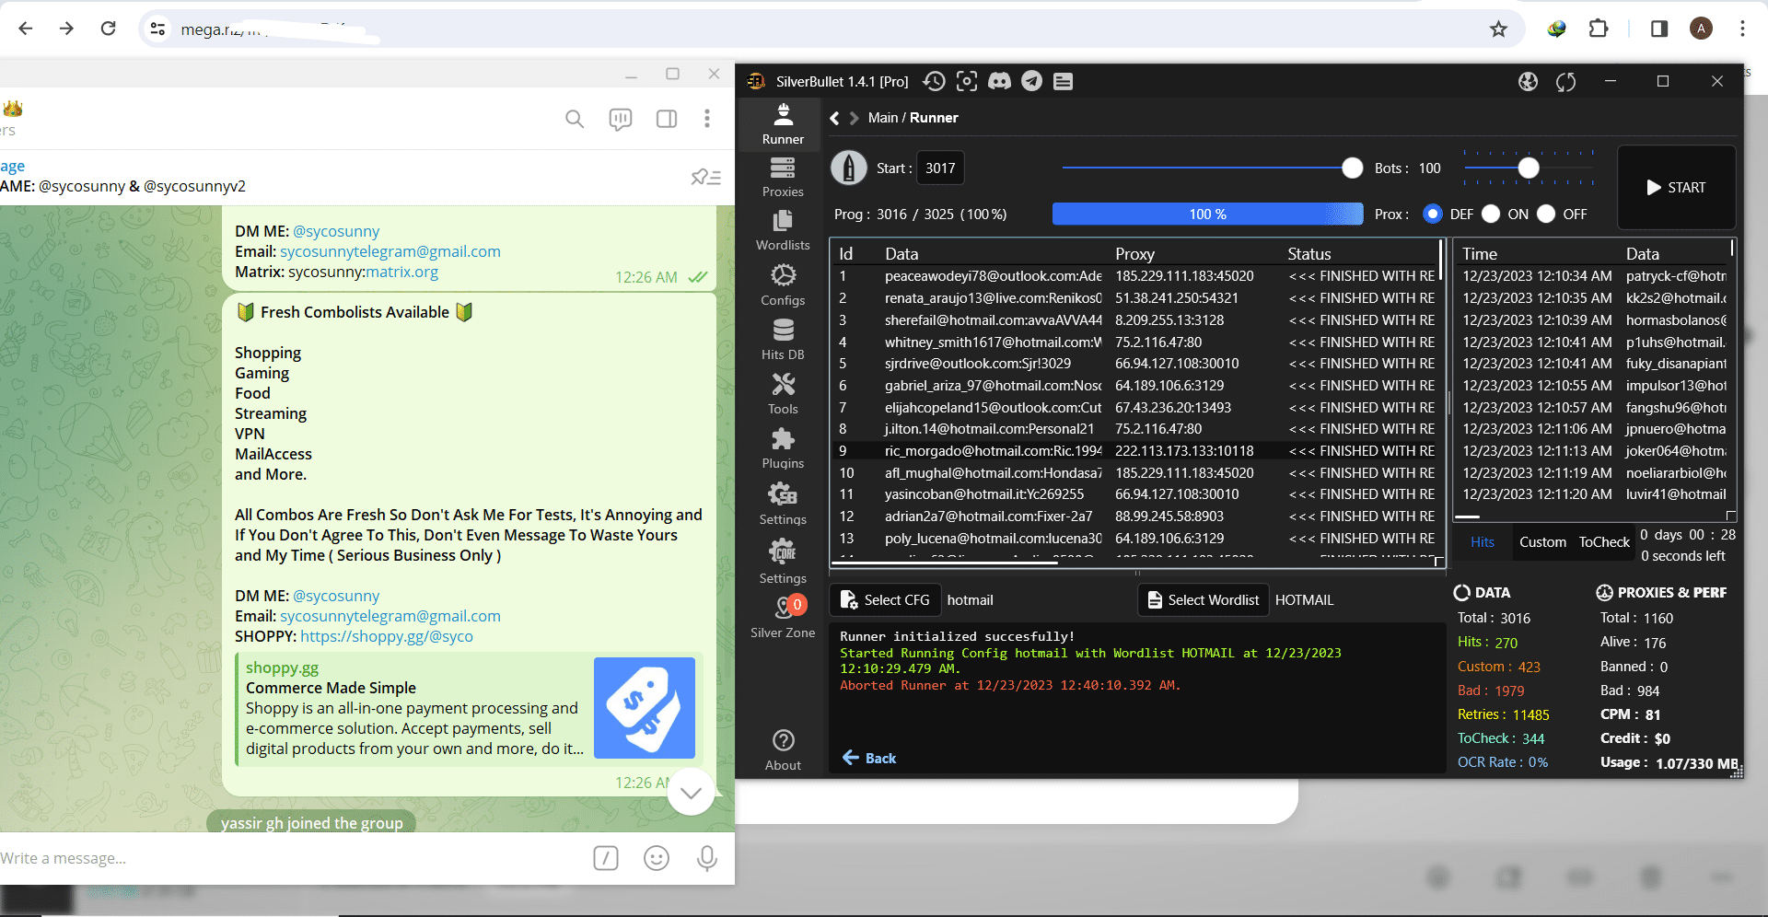Switch to the ToCheck tab
Screen dimensions: 1768x917
1604,542
